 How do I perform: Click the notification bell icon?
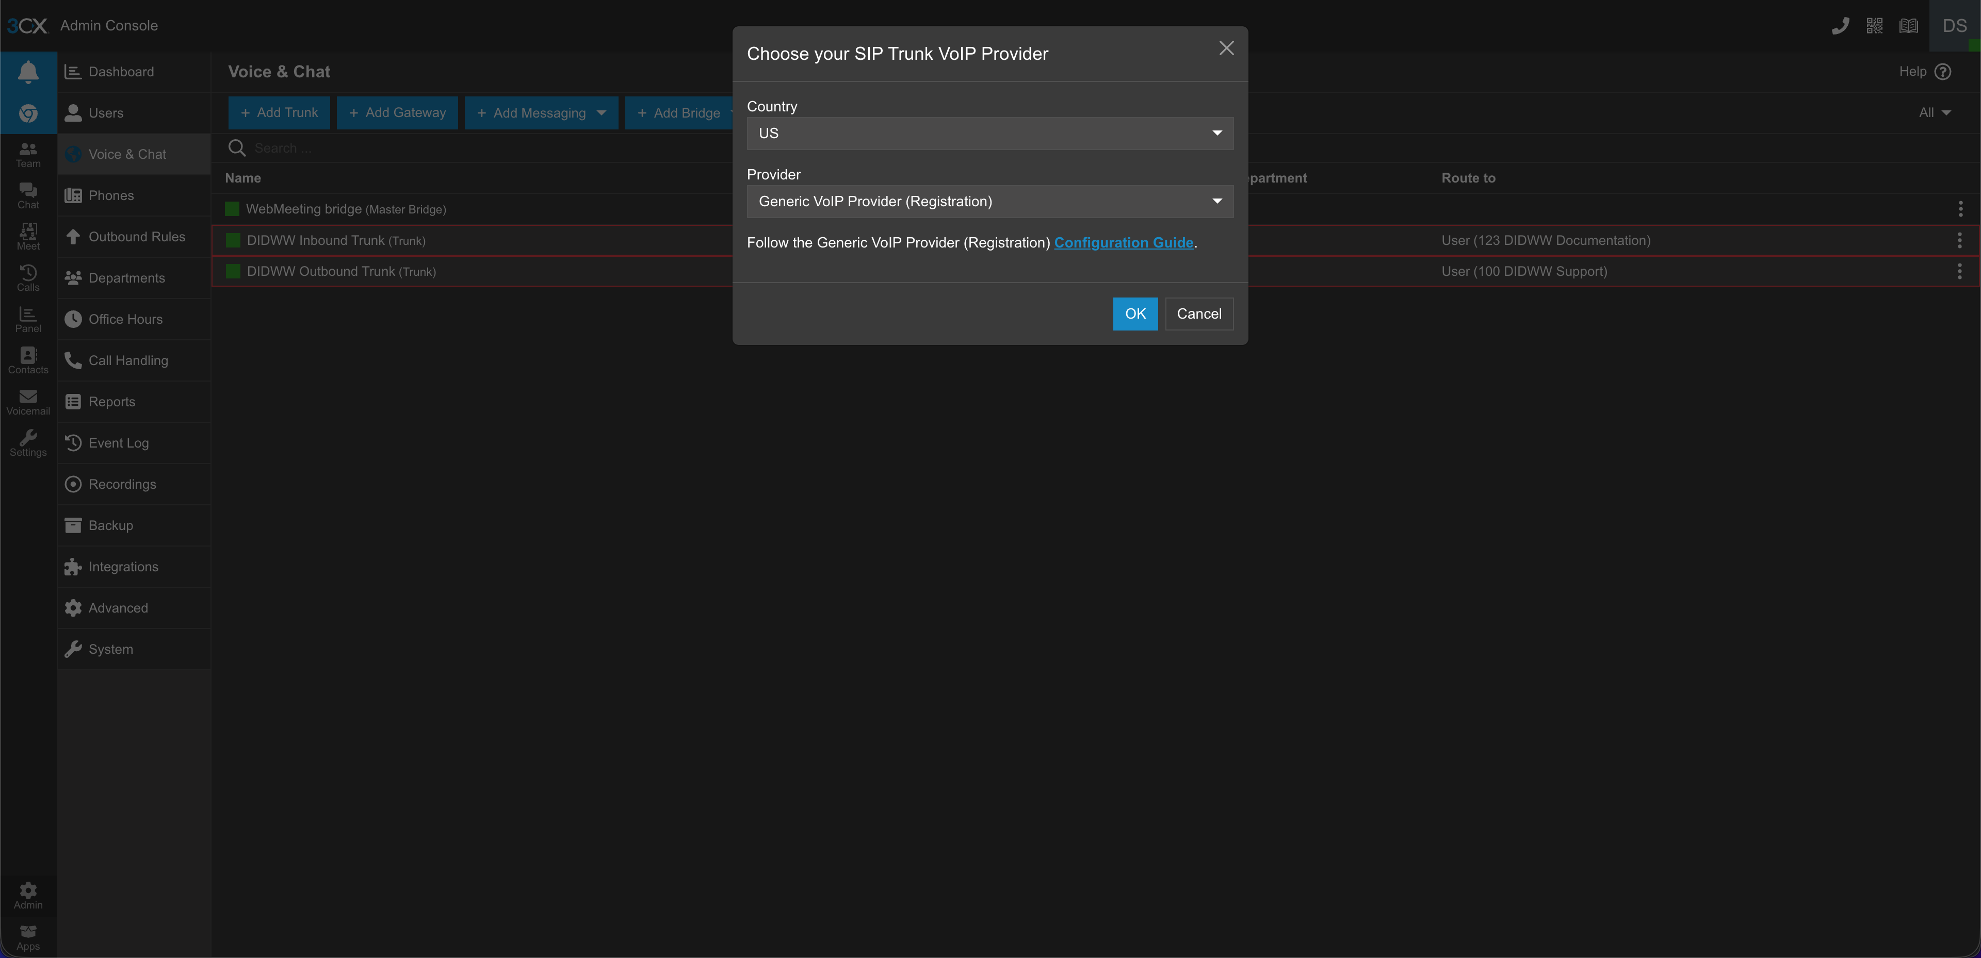click(x=28, y=72)
